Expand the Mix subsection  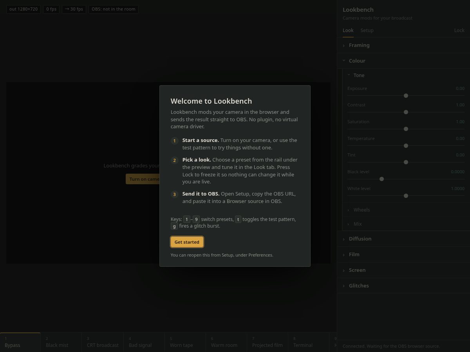pos(406,224)
